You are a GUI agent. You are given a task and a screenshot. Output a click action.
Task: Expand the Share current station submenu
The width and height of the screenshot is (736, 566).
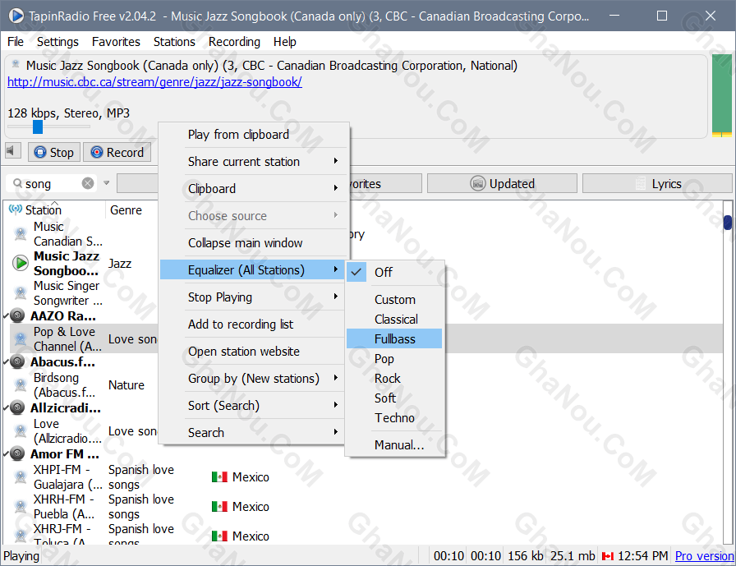[254, 162]
